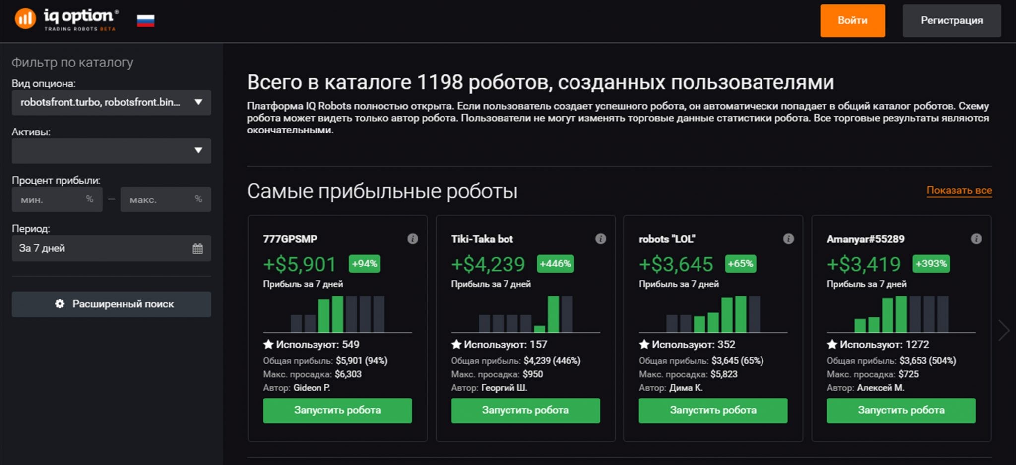The height and width of the screenshot is (465, 1016).
Task: Open info icon on robots "LOL" card
Action: (788, 239)
